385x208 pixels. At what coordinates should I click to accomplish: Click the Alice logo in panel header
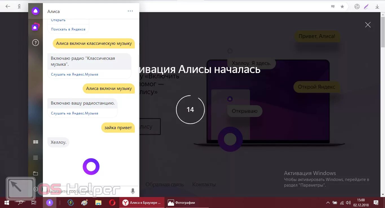36,11
